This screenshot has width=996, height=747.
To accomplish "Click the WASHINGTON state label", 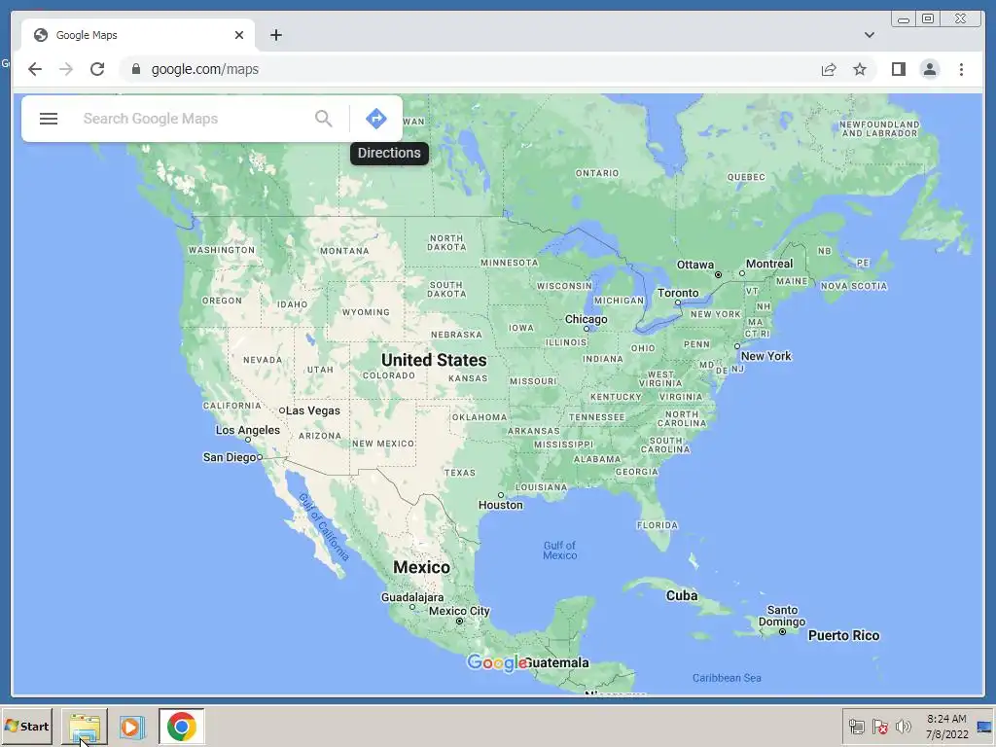I will 222,250.
